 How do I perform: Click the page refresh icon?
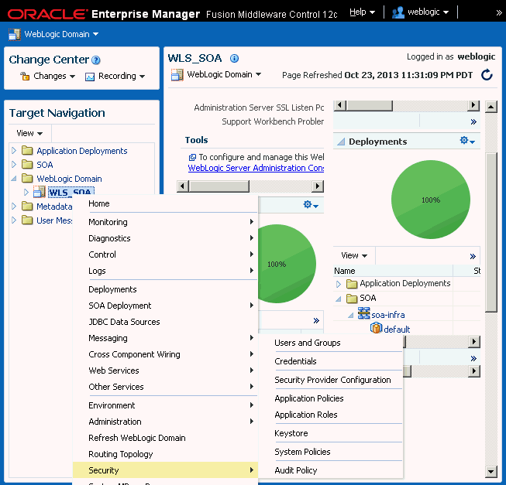tap(487, 75)
